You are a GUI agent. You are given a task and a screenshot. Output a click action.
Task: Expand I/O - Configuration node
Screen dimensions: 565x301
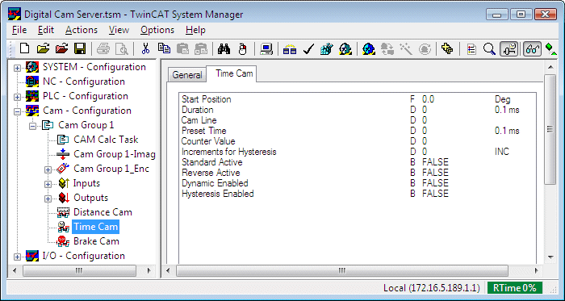17,257
